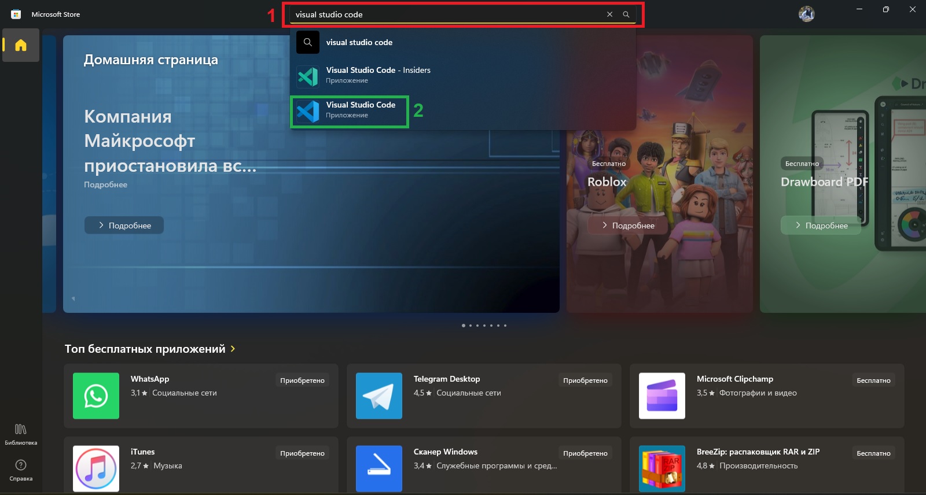
Task: Select the first carousel page dot
Action: pyautogui.click(x=463, y=326)
